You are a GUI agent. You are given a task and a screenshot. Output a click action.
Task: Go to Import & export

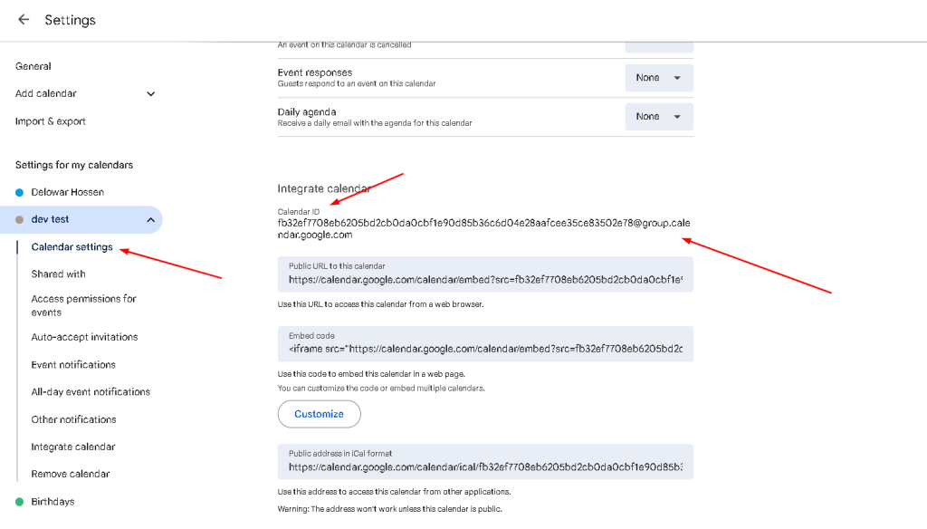point(51,121)
